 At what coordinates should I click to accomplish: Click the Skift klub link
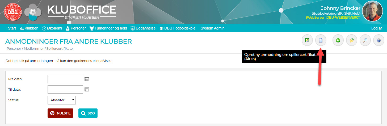pos(352,13)
